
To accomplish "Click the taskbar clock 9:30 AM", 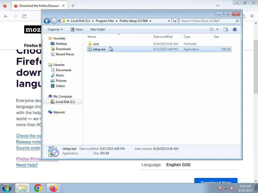I will pos(245,188).
